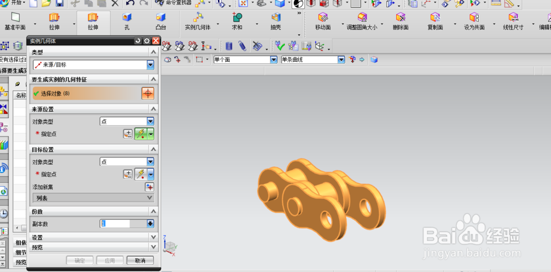Click the orange chain link model in viewport
The width and height of the screenshot is (551, 272).
[321, 199]
